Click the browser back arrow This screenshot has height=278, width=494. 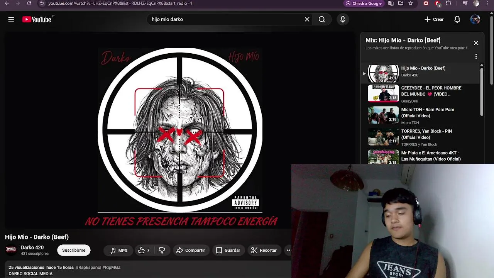pyautogui.click(x=7, y=3)
